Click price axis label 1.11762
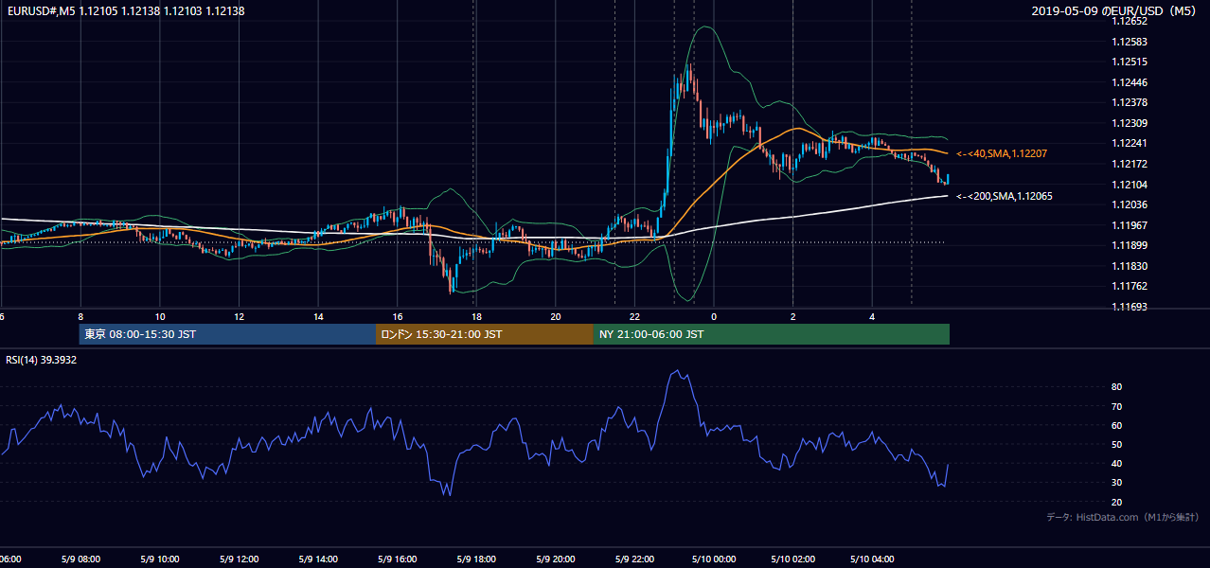The height and width of the screenshot is (568, 1210). [x=1130, y=286]
